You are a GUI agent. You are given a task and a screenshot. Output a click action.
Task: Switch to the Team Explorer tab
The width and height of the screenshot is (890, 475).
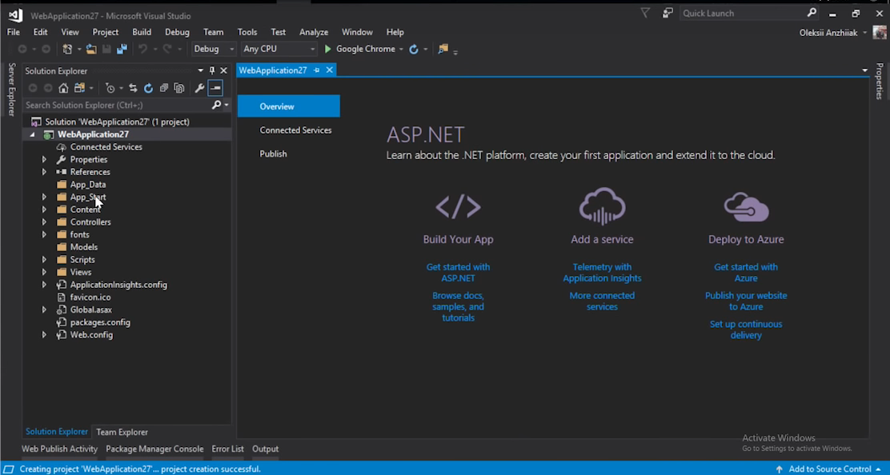(122, 432)
